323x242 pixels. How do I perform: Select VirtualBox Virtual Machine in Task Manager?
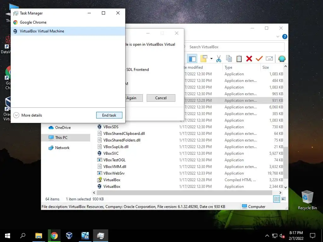68,31
